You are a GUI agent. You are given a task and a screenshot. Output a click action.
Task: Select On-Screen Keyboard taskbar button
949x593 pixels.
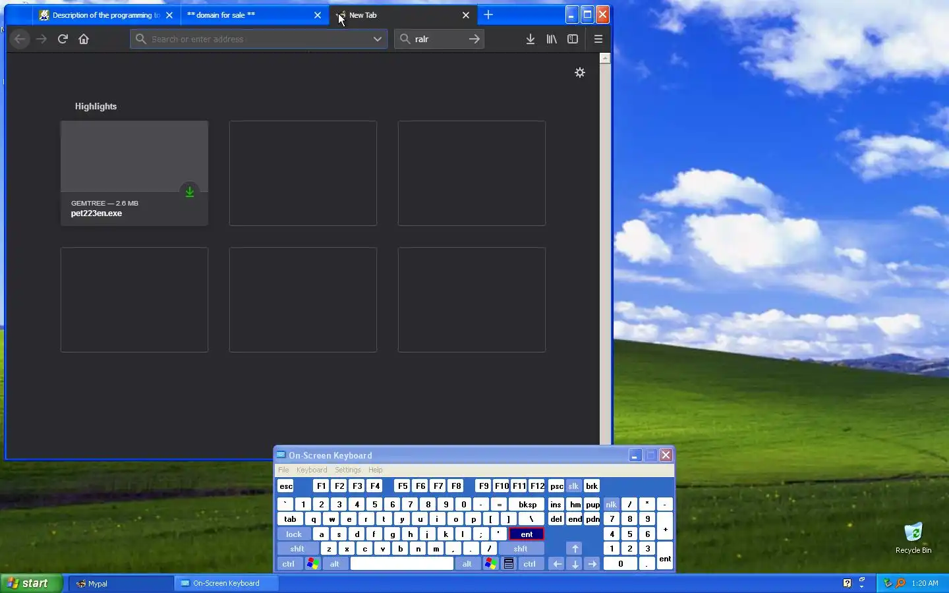click(226, 583)
